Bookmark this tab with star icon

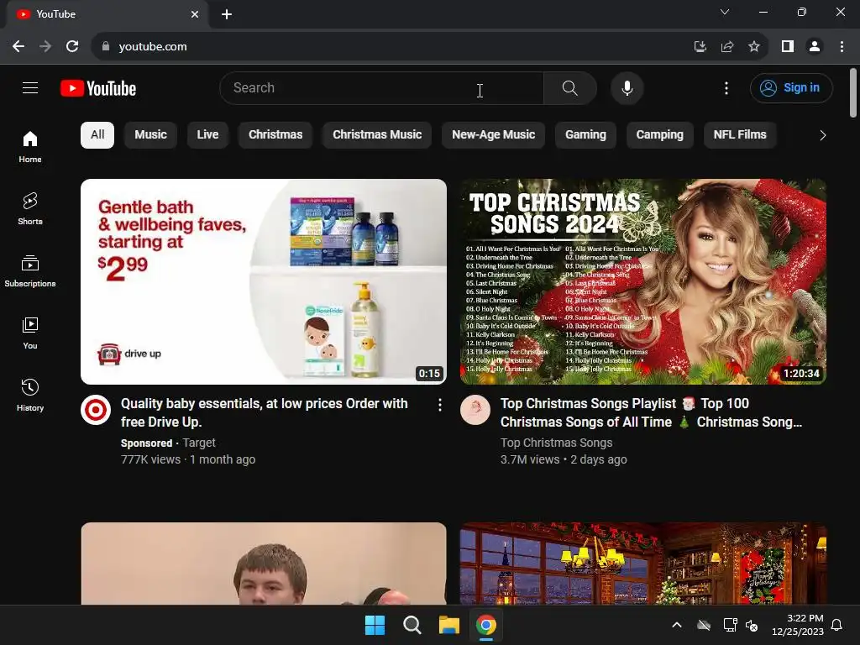(754, 47)
